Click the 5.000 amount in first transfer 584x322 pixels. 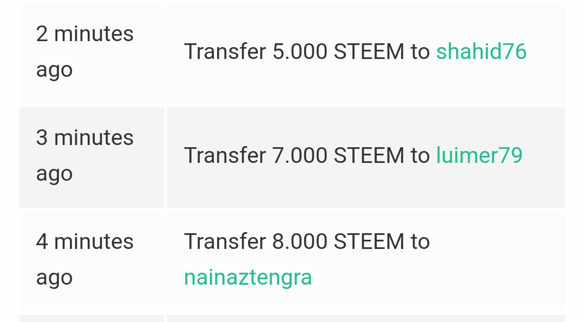[300, 52]
